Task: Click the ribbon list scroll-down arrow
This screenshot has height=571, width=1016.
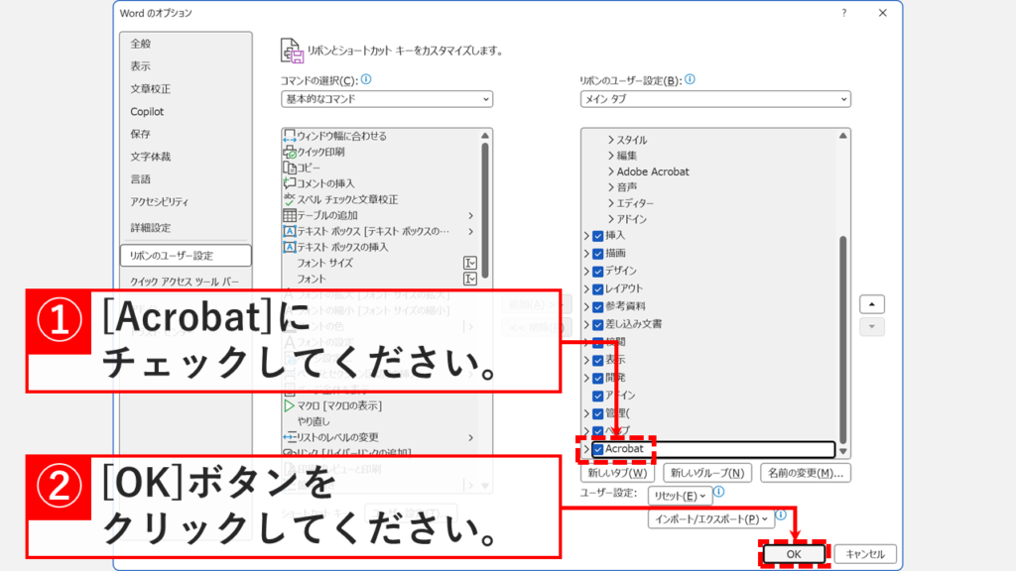Action: 843,451
